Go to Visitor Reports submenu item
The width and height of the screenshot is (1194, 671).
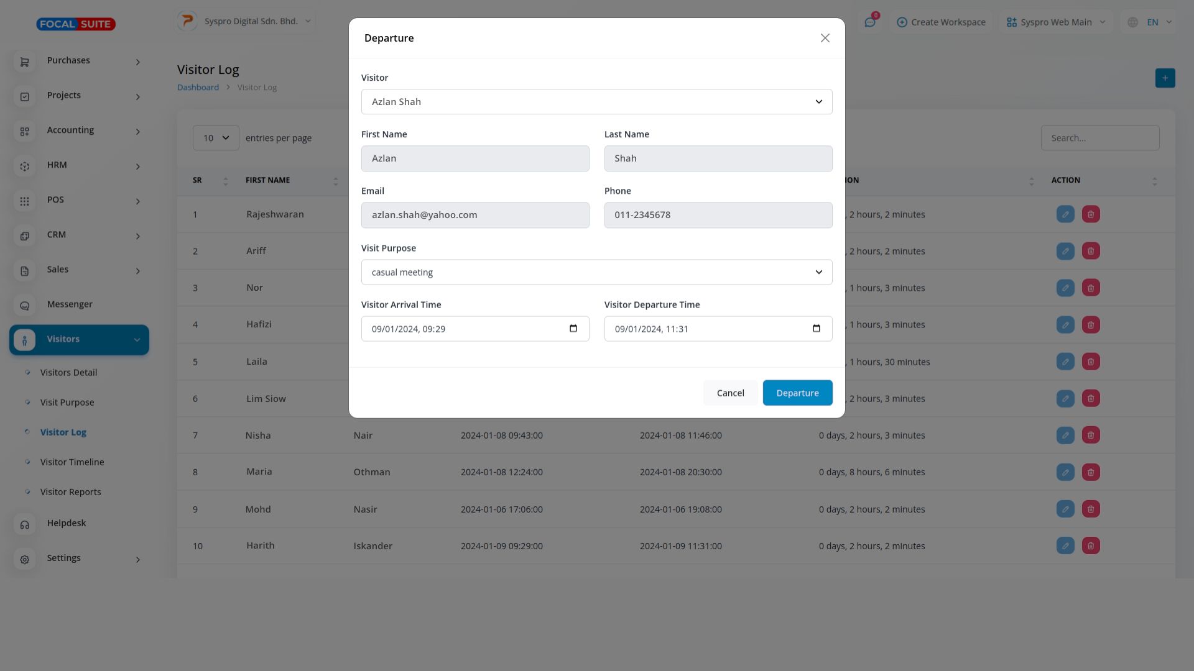pos(70,492)
